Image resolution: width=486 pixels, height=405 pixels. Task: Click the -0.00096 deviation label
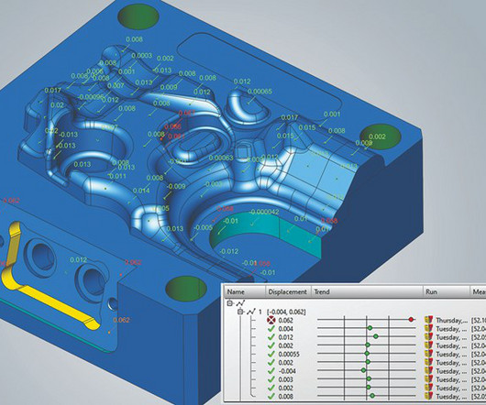pyautogui.click(x=91, y=97)
